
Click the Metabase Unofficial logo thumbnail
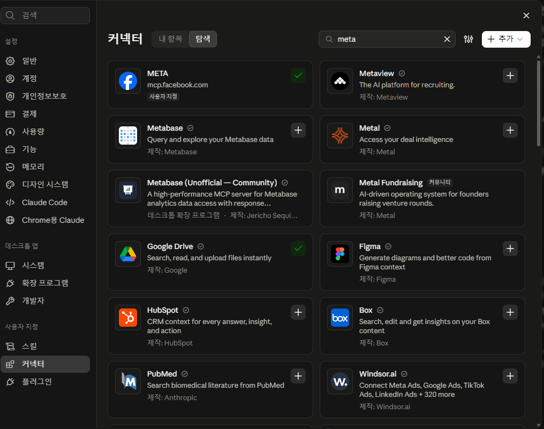click(128, 190)
